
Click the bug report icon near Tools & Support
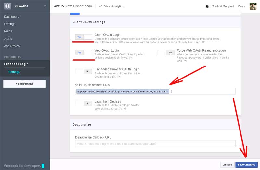pyautogui.click(x=207, y=6)
